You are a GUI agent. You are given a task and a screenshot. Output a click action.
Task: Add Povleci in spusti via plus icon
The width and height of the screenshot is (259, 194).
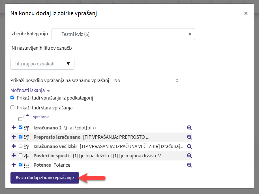click(14, 156)
